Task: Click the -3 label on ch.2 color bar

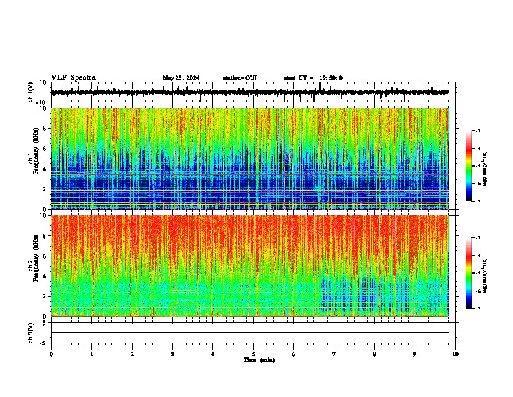Action: tap(478, 238)
